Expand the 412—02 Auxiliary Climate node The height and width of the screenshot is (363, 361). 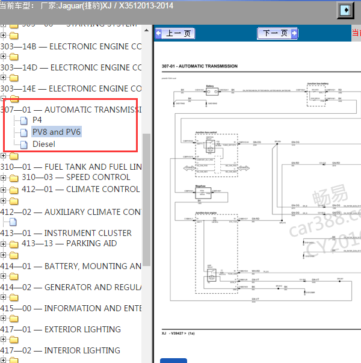pyautogui.click(x=3, y=200)
